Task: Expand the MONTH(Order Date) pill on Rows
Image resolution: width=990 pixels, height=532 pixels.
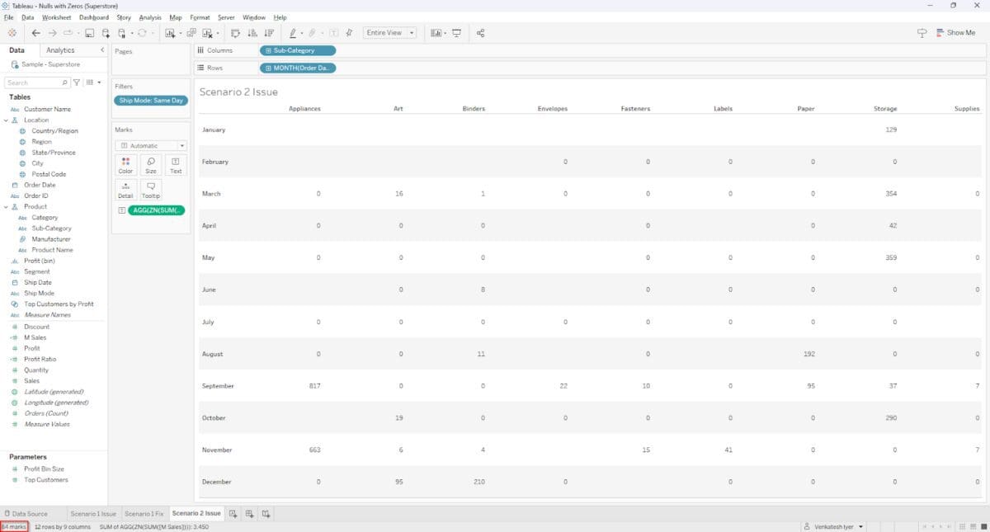Action: (x=268, y=68)
